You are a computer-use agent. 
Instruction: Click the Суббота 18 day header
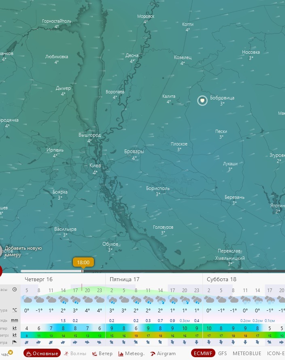tap(221, 279)
